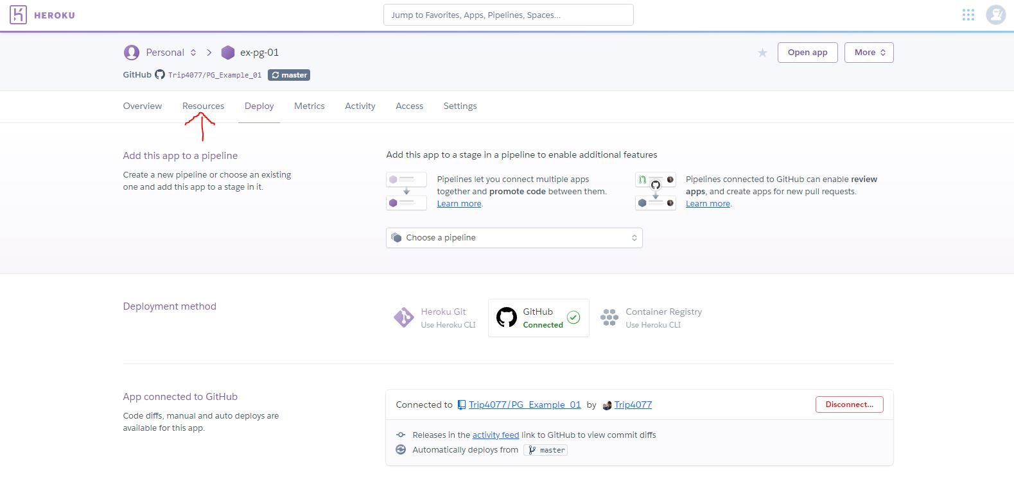Switch to the Resources tab

(203, 106)
